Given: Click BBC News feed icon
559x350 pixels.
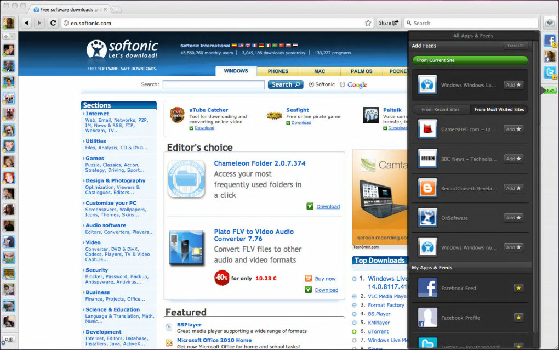Looking at the screenshot, I should 427,159.
